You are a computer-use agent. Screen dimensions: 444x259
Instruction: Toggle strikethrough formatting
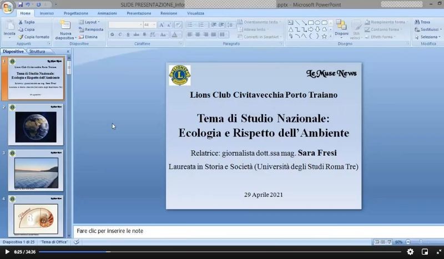pos(136,34)
